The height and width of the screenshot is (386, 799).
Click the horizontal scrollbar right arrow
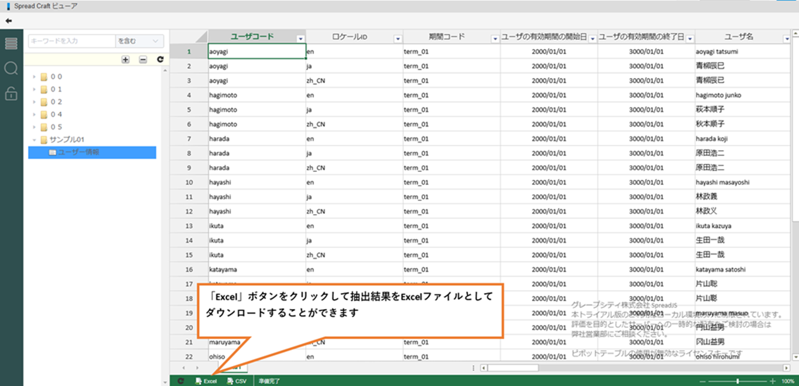click(x=786, y=368)
